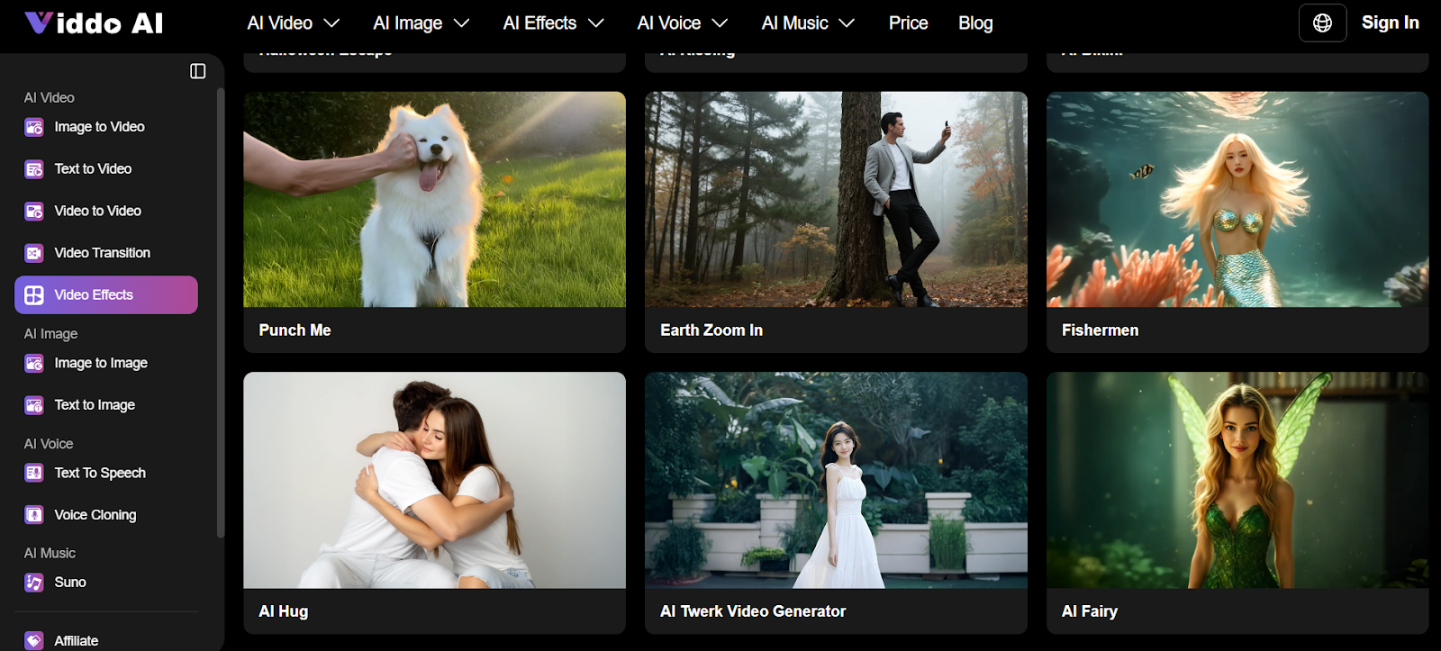Click the Text to Video sidebar icon
This screenshot has width=1441, height=651.
(x=34, y=169)
